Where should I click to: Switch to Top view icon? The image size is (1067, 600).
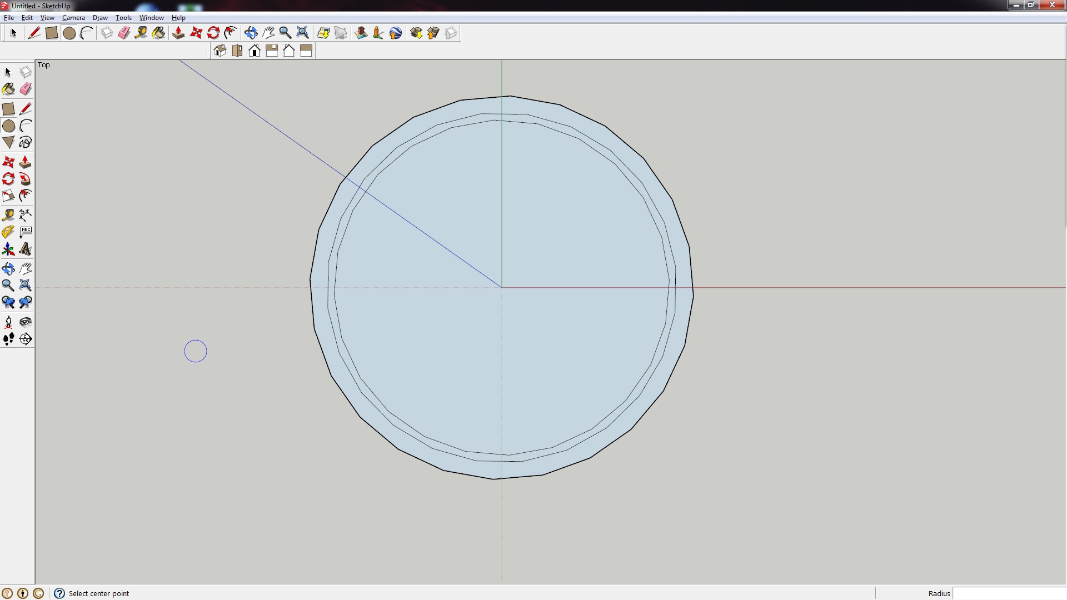click(237, 51)
